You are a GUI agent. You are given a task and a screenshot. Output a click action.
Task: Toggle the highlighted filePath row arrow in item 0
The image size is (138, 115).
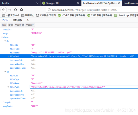8,56
